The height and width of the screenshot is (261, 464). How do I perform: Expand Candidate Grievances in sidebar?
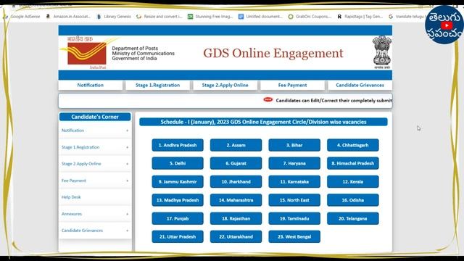click(x=95, y=231)
